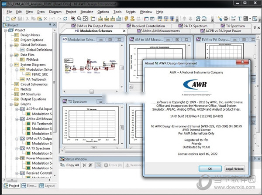Toggle the Errors (0) filter in Status Window

(113, 165)
